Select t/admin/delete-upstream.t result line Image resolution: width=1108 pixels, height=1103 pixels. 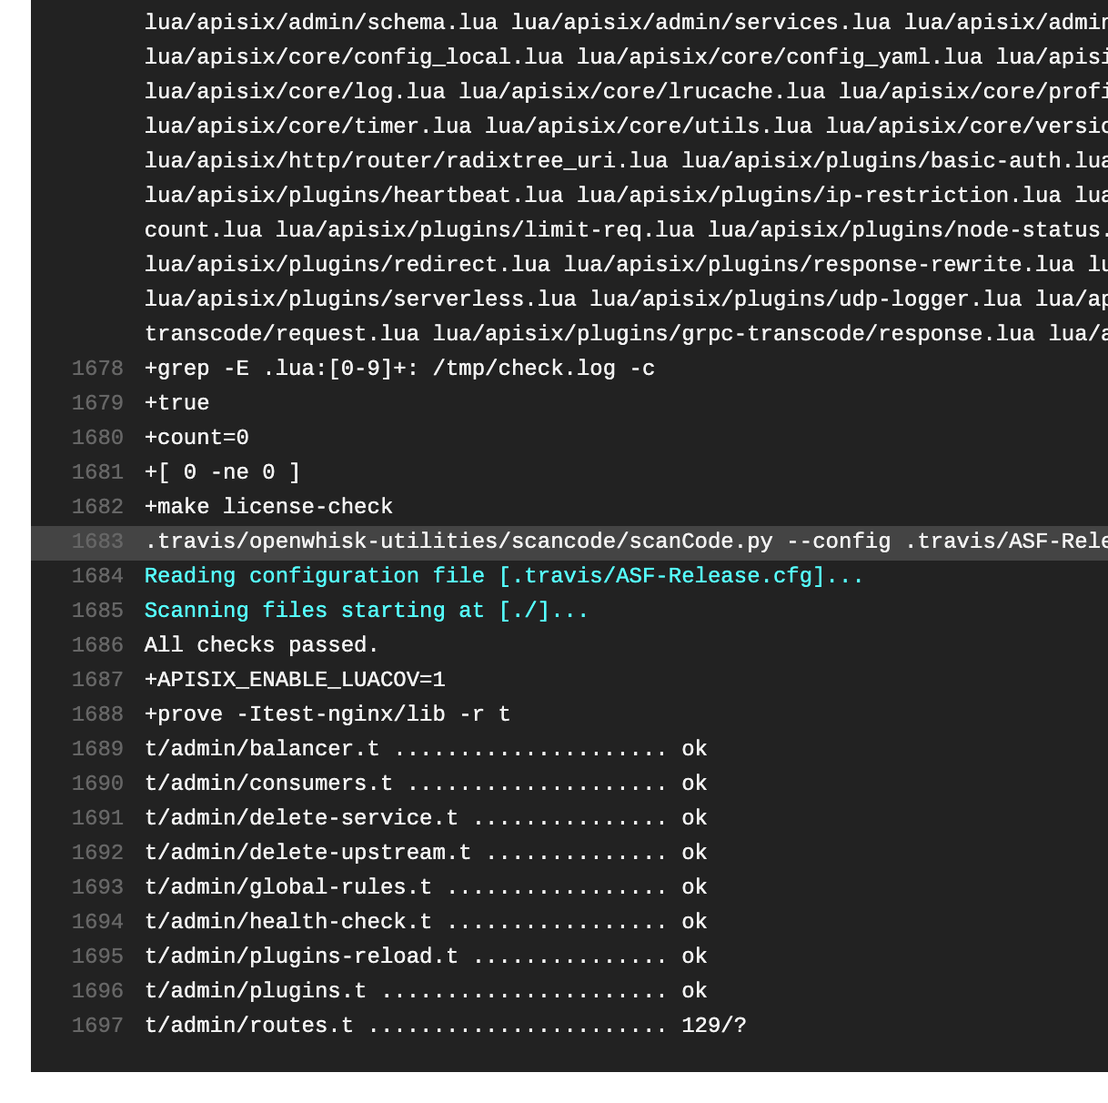click(x=426, y=853)
